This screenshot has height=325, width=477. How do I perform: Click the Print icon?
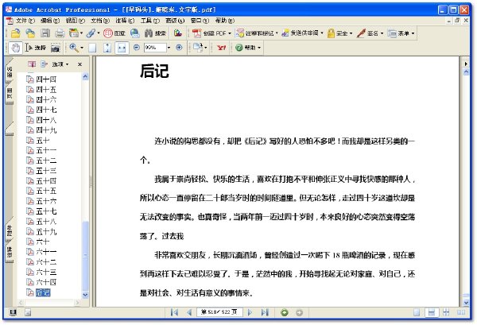60,33
